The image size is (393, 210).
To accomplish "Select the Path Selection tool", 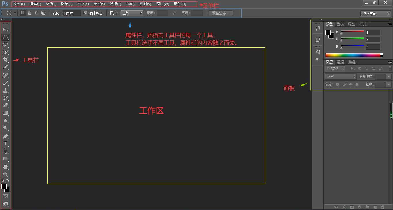I will pos(5,151).
